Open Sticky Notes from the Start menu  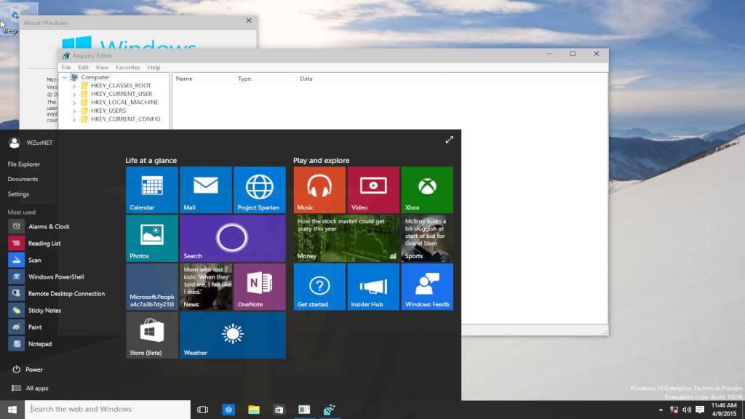coord(44,310)
